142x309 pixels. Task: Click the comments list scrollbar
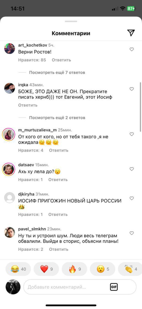(x=140, y=107)
